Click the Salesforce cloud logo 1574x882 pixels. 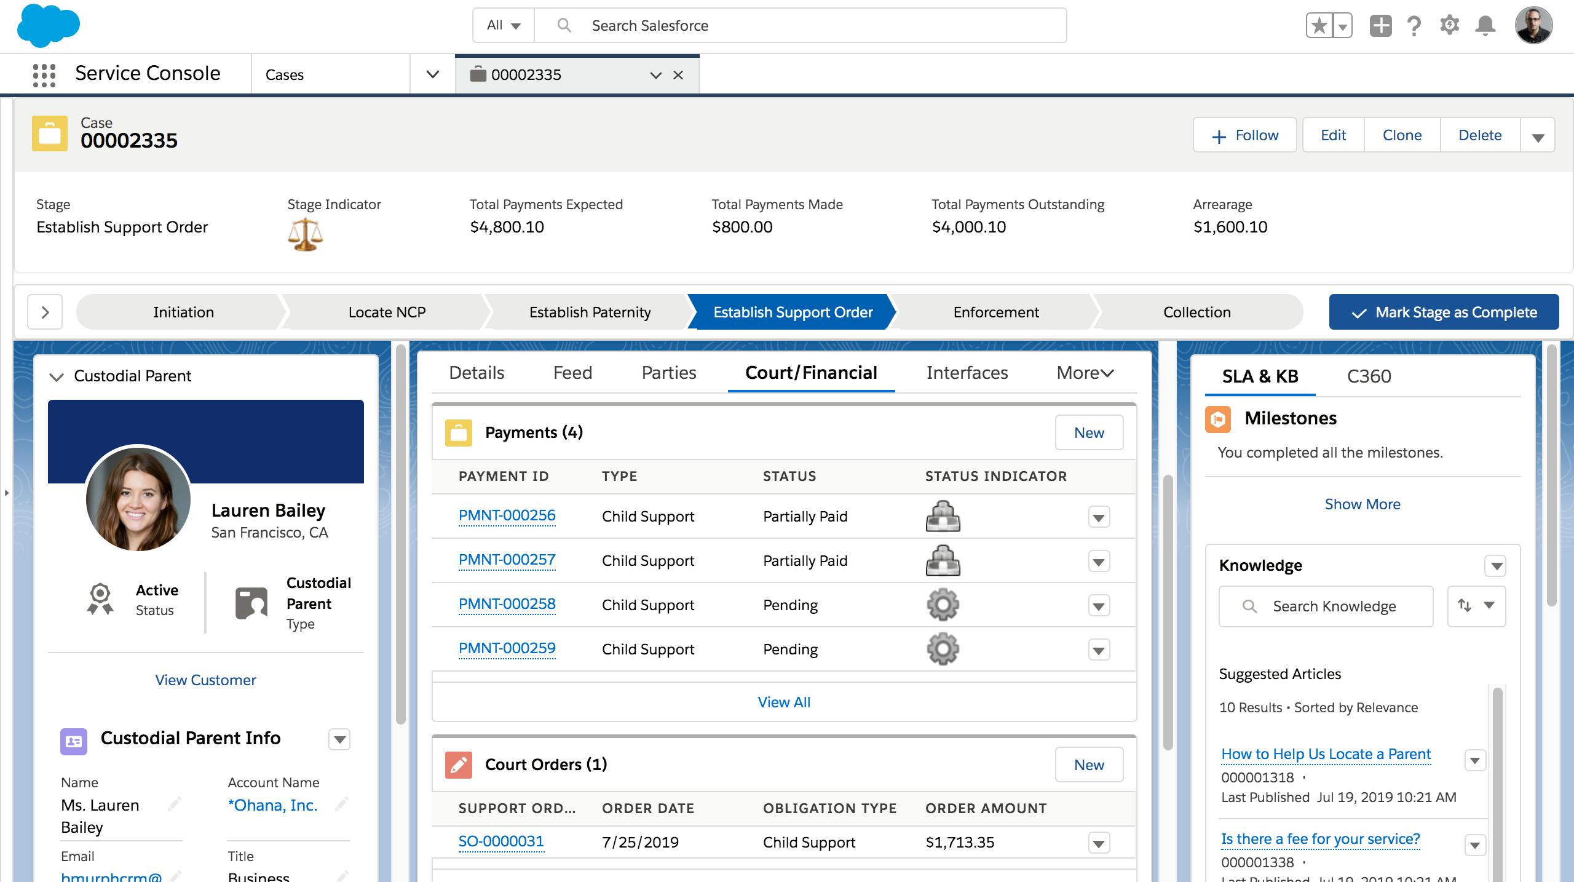coord(49,26)
